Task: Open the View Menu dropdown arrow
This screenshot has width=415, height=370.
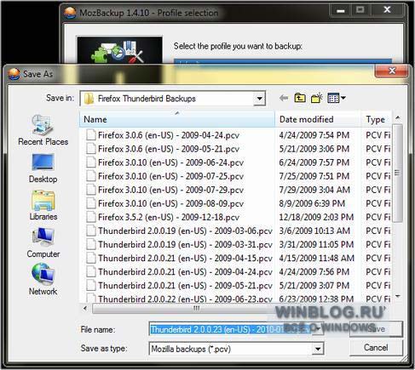Action: click(343, 98)
